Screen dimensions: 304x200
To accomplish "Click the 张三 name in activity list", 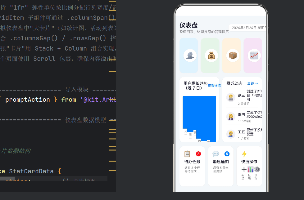I will click(x=241, y=95).
